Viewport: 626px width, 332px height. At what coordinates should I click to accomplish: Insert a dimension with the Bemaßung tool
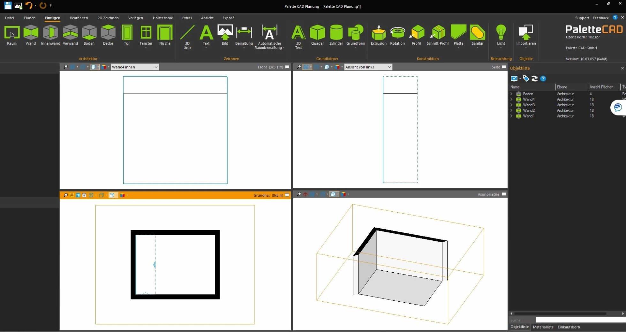244,35
